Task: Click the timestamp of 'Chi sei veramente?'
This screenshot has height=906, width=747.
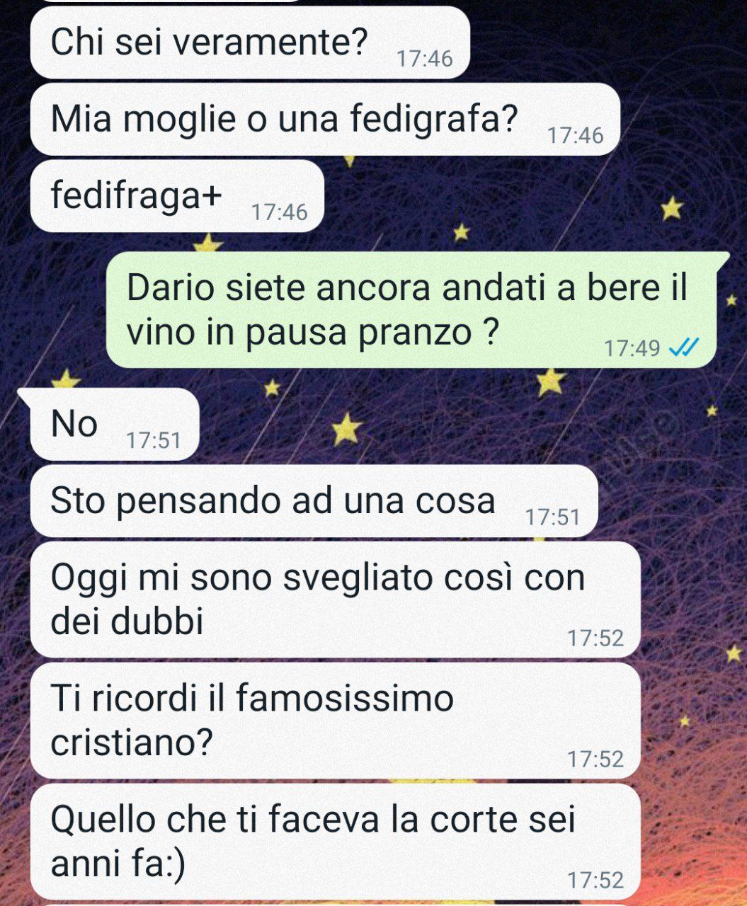Action: coord(424,59)
